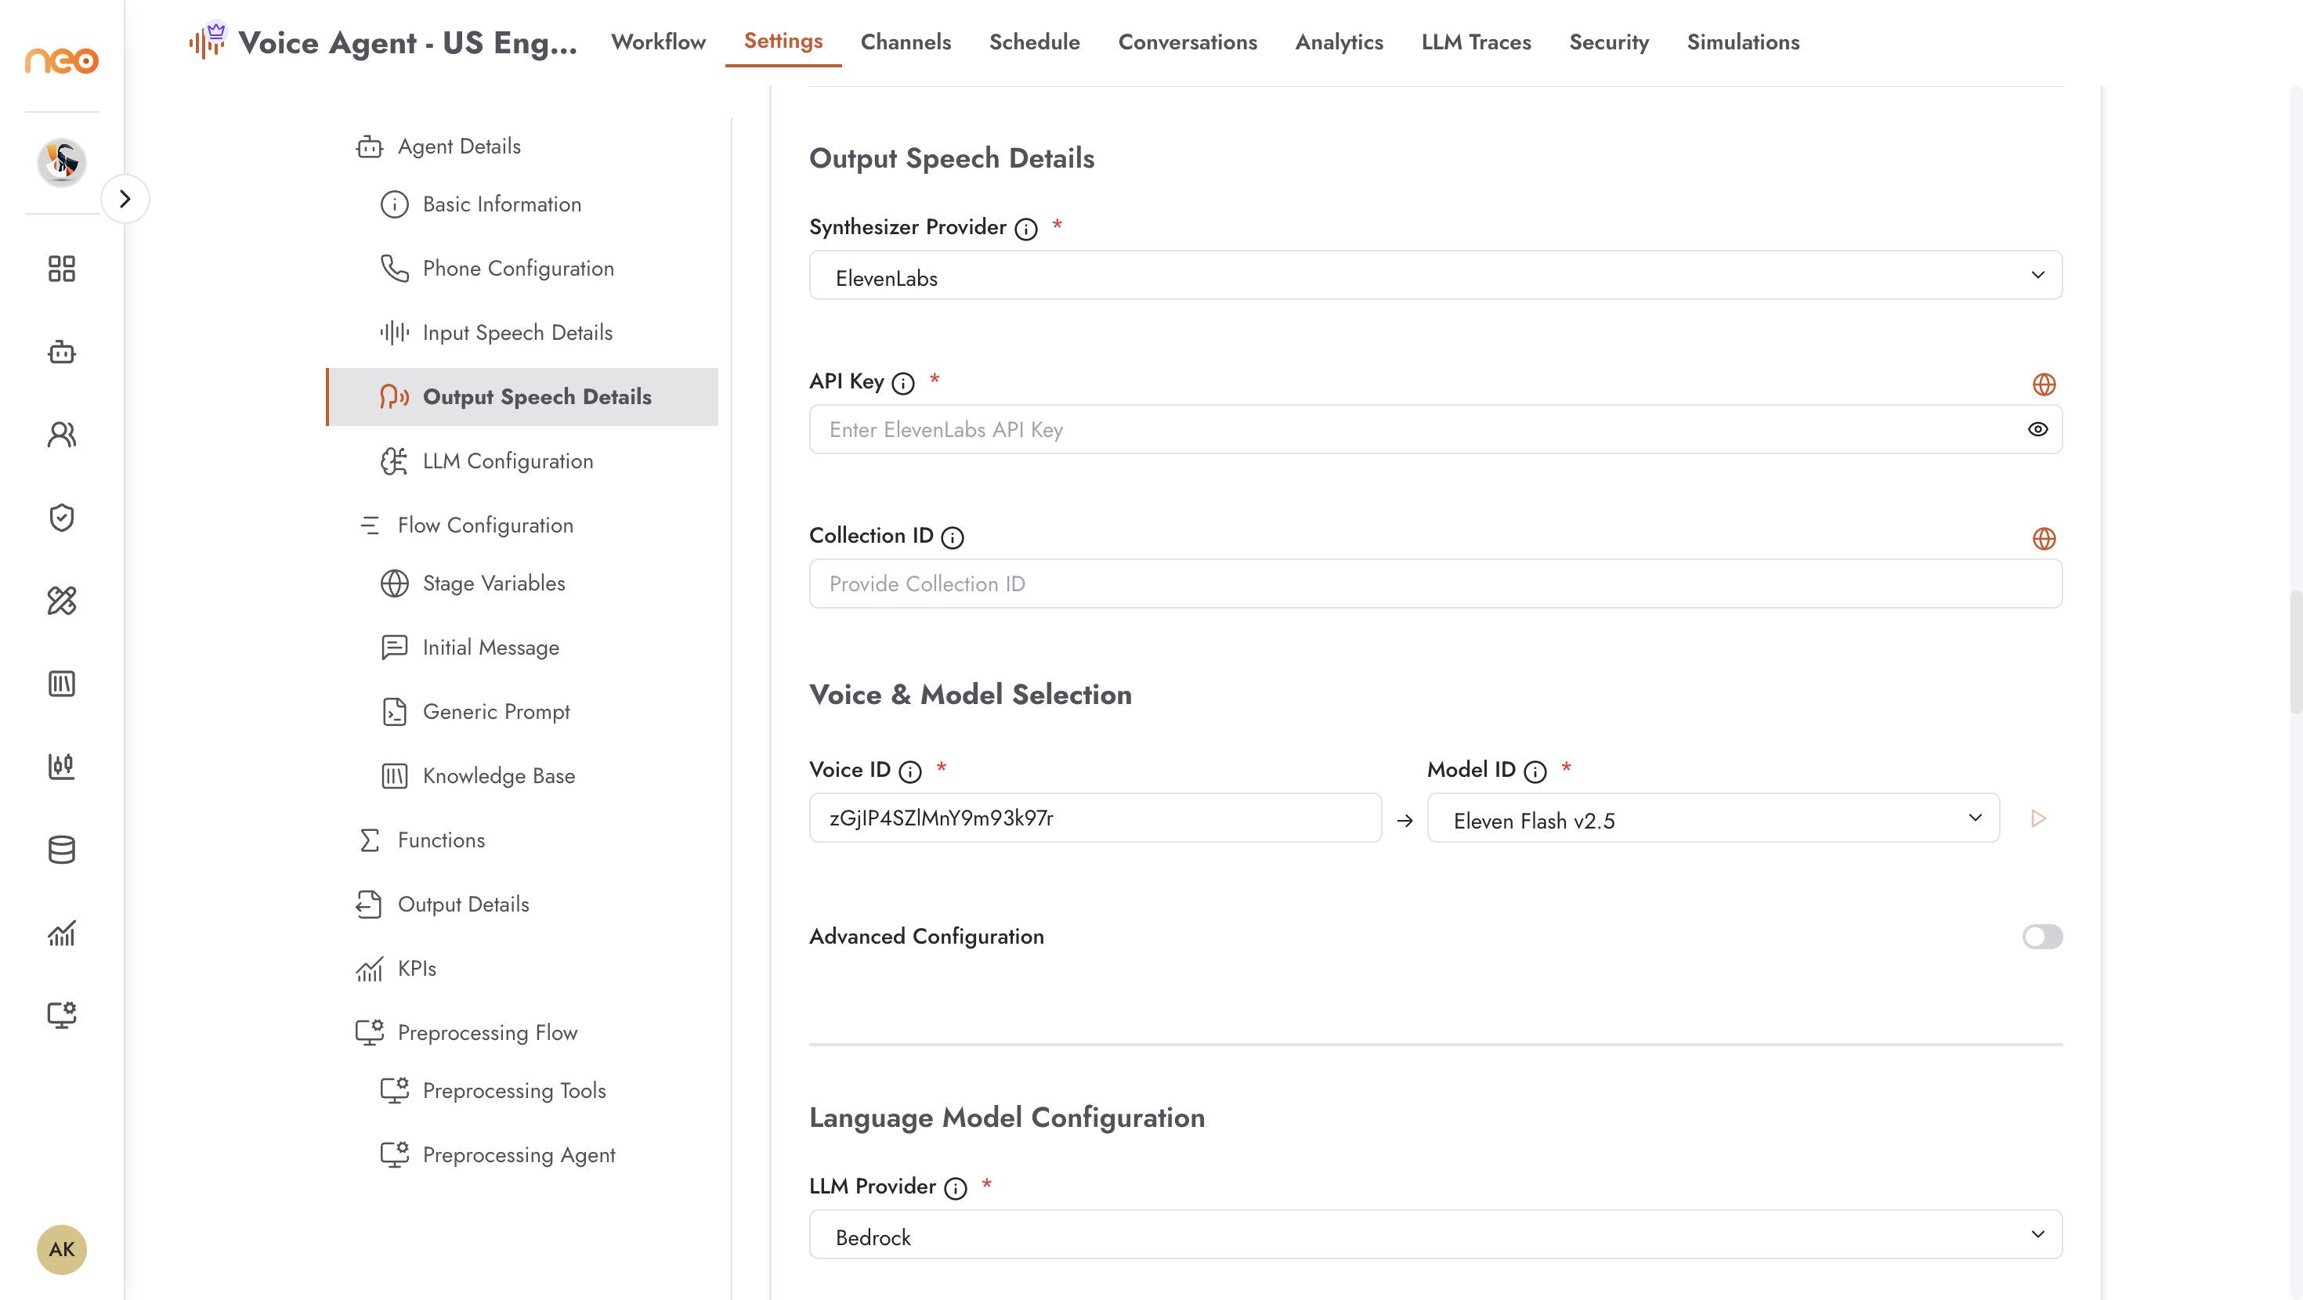Screen dimensions: 2303x1300
Task: Click the Synthesizer Provider info icon
Action: [x=1025, y=229]
